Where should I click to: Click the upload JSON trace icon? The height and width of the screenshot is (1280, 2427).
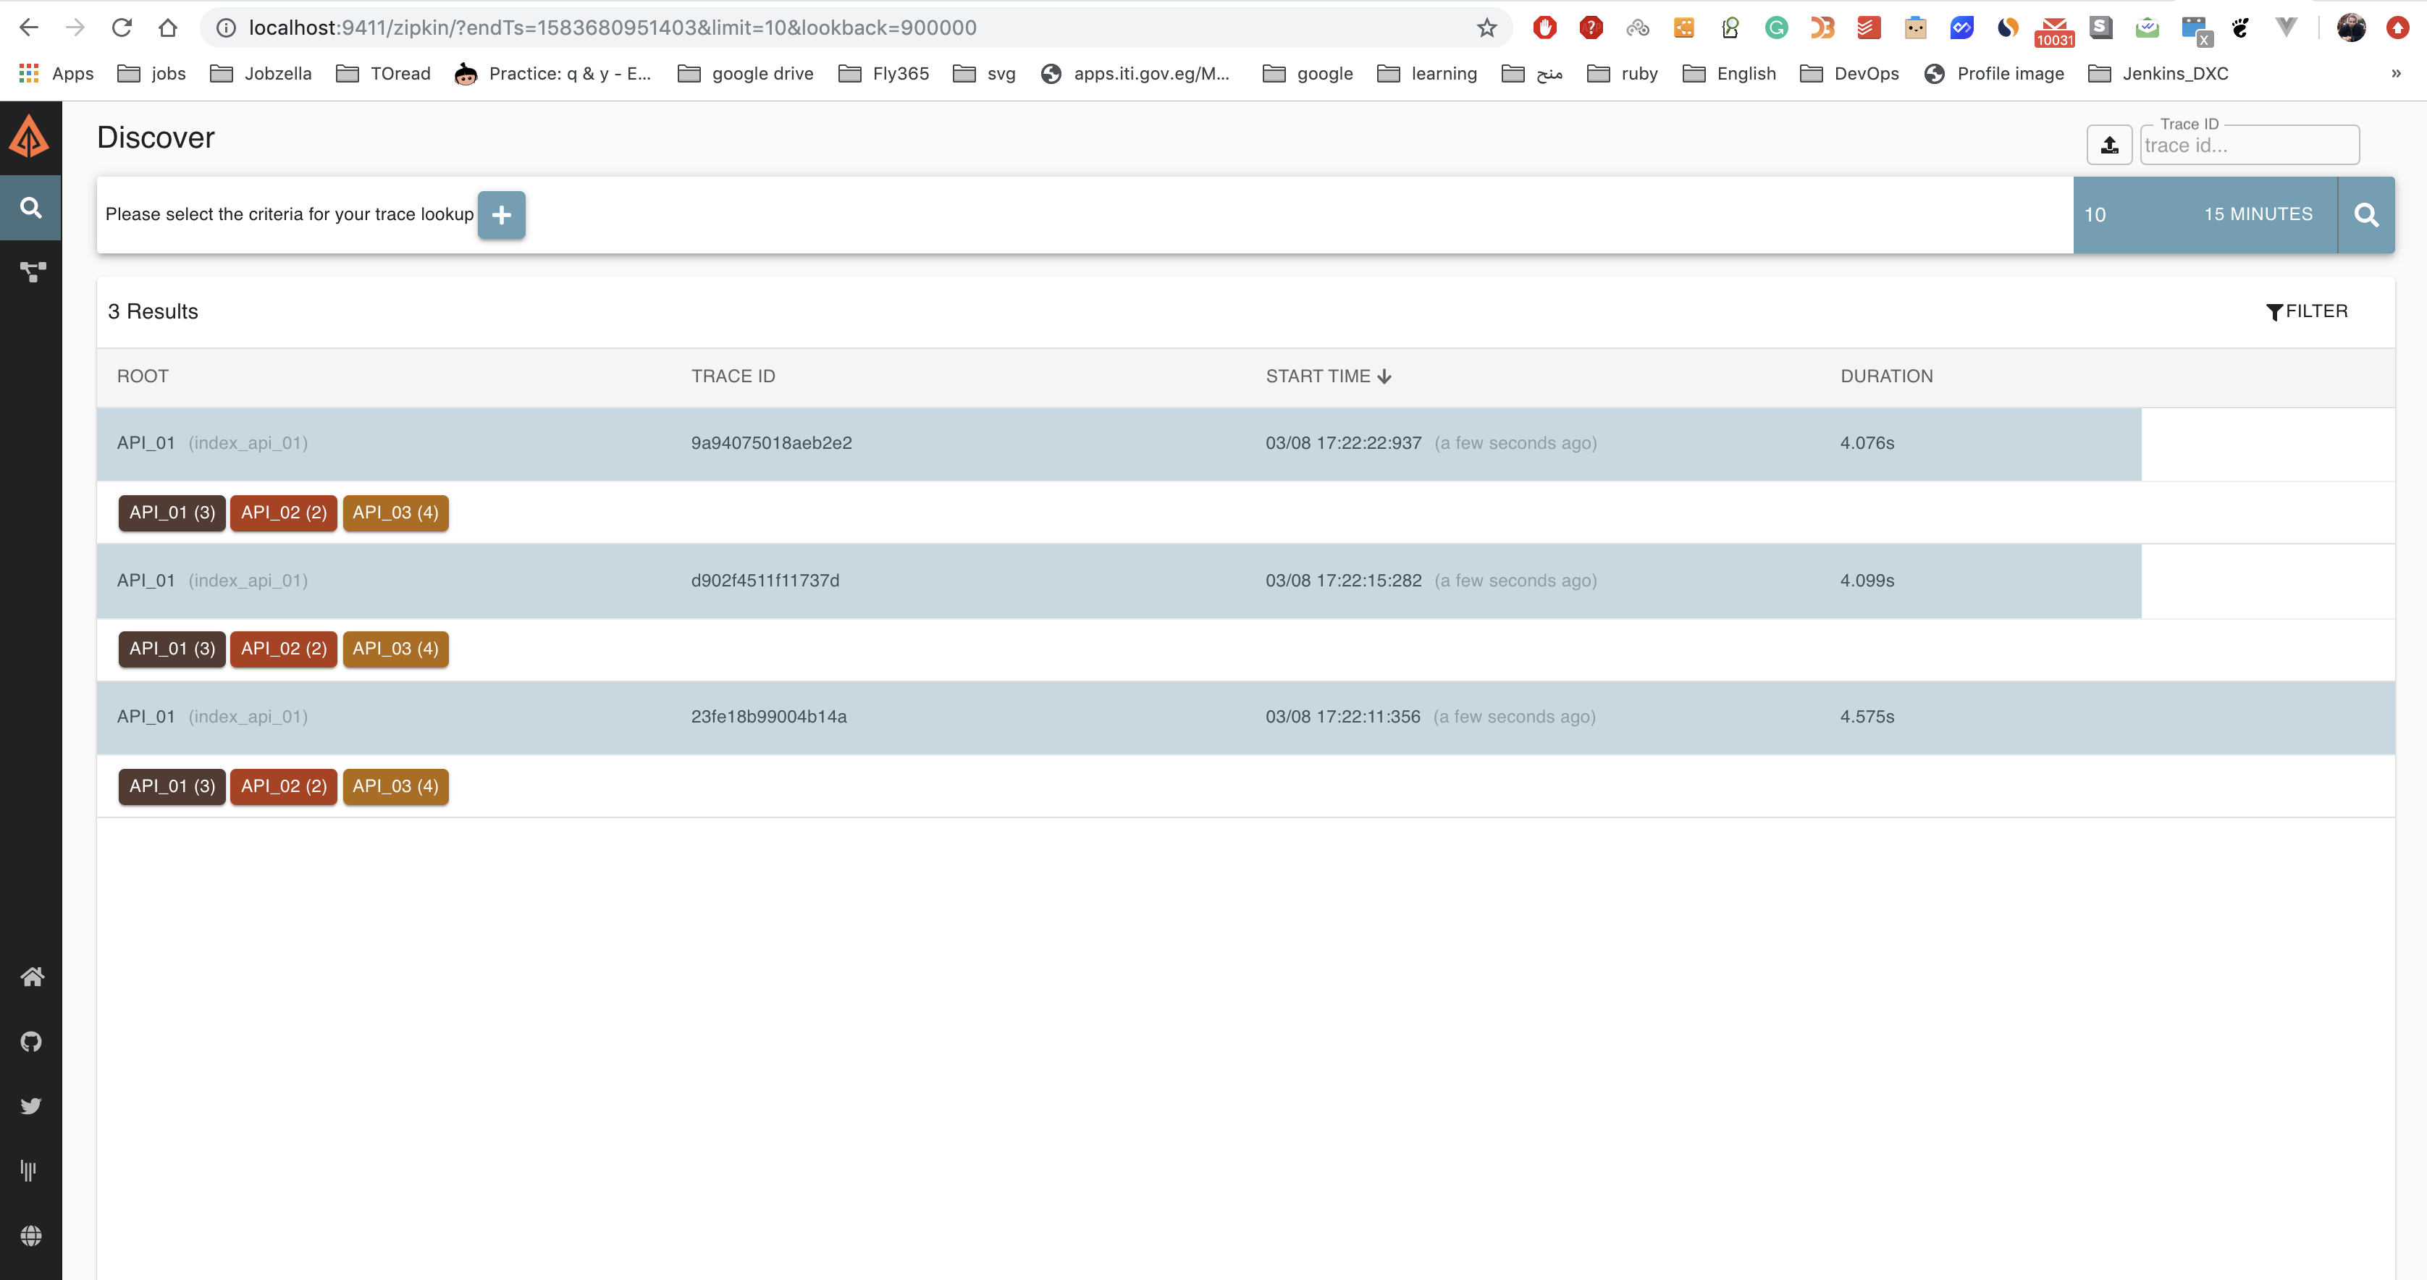pos(2108,145)
